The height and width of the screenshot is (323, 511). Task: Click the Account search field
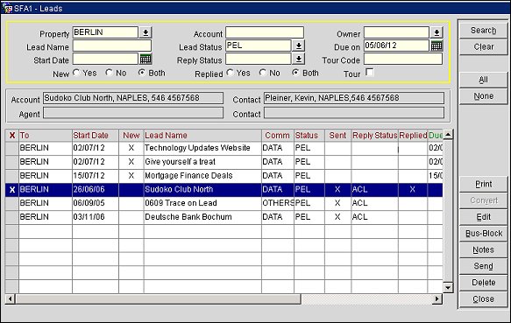point(265,32)
